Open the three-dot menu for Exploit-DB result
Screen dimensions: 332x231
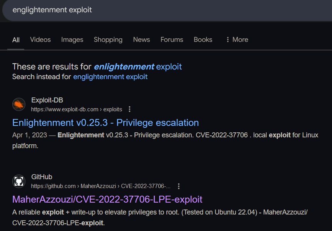coord(129,109)
